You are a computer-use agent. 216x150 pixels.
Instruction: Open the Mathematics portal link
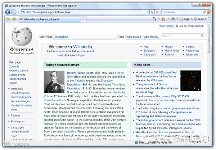tap(172, 51)
